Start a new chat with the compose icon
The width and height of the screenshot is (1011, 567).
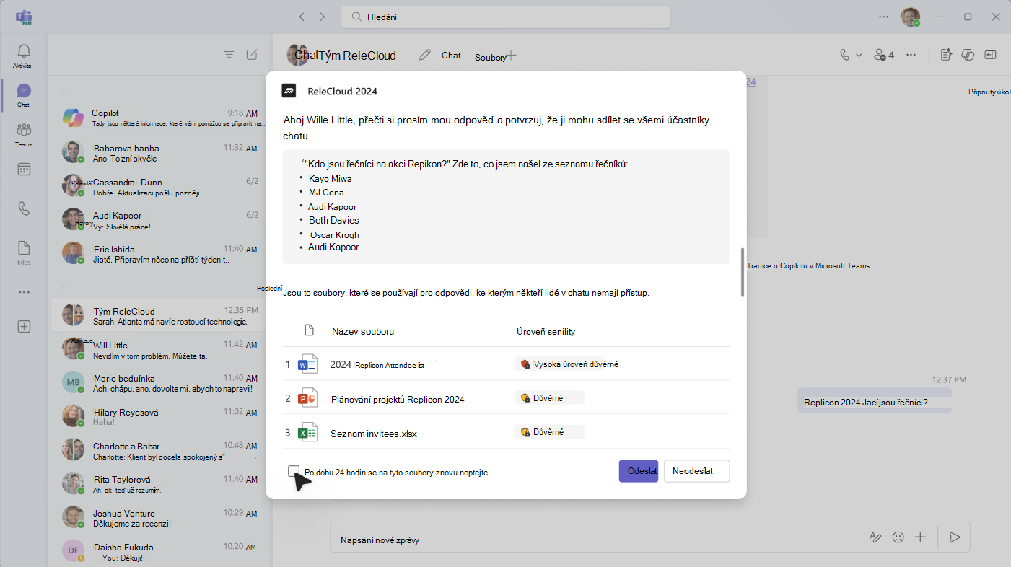(252, 54)
